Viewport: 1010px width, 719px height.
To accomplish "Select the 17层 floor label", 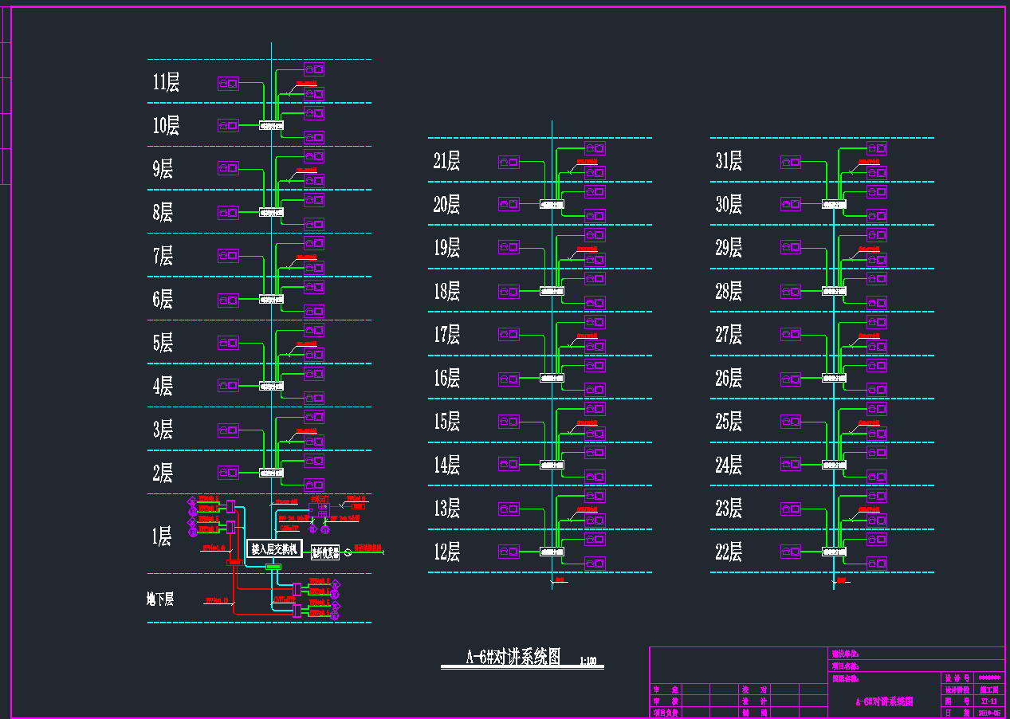I will [446, 334].
